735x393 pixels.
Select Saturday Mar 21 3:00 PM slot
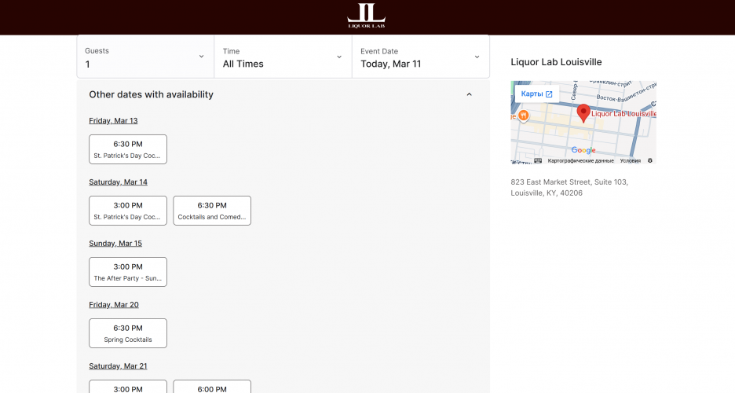128,387
